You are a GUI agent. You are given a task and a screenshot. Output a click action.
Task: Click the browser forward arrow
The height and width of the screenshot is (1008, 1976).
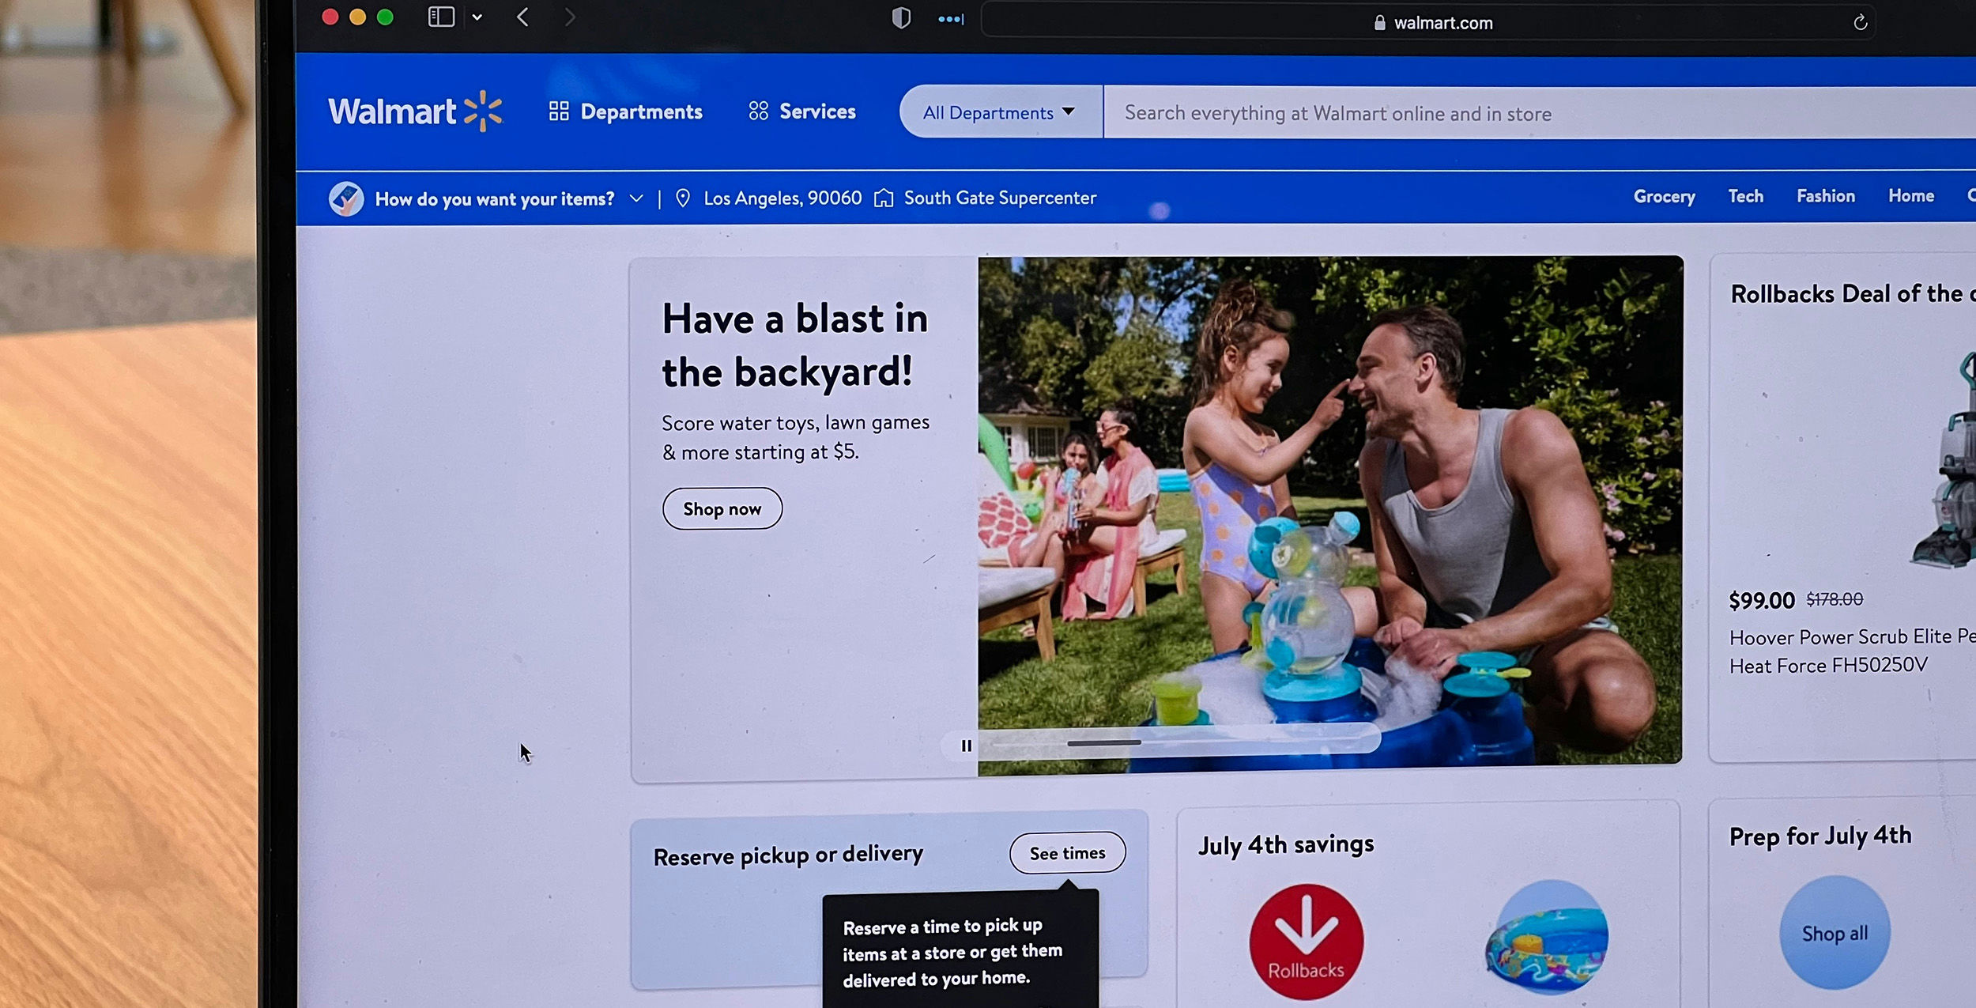tap(571, 17)
